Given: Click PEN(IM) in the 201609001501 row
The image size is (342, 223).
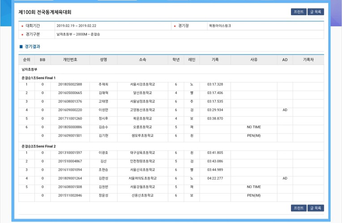Looking at the screenshot, I should click(254, 136).
